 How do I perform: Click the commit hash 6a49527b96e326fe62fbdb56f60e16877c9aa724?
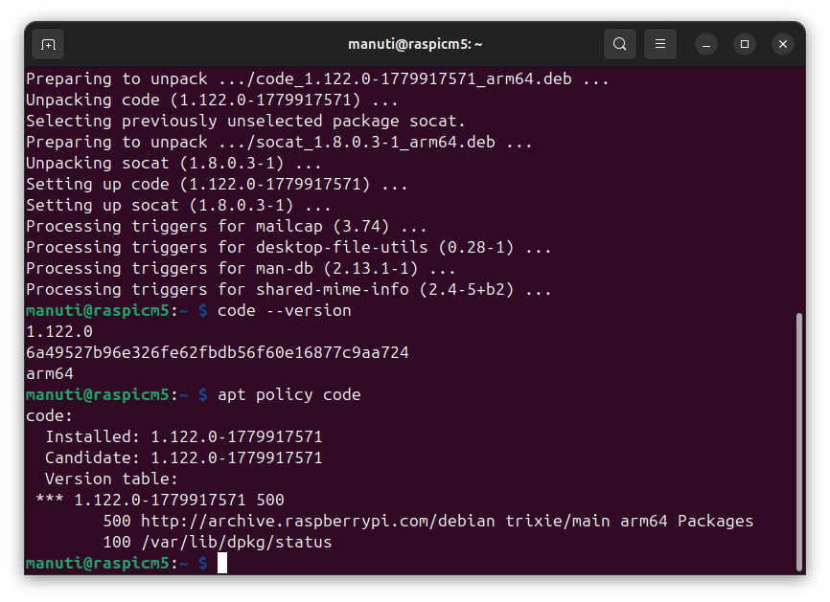pyautogui.click(x=218, y=352)
